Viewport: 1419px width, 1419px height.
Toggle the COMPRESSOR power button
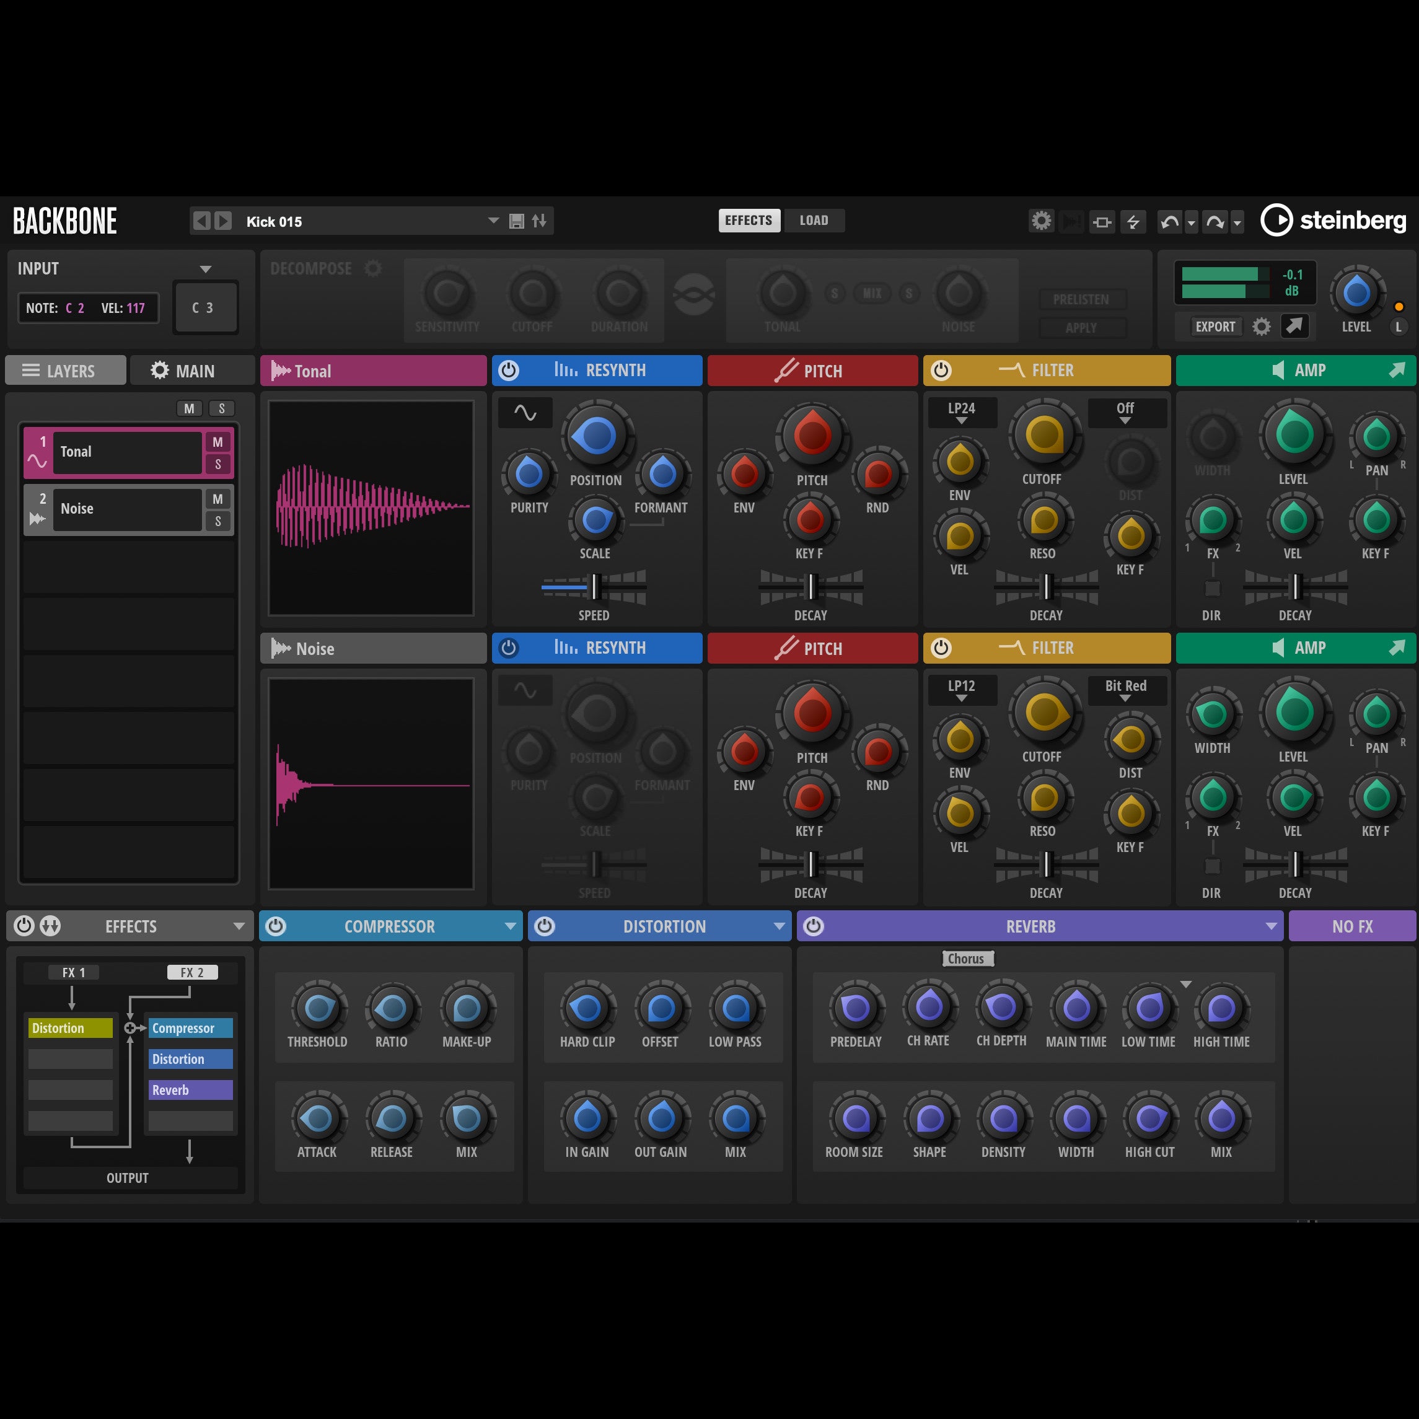(x=275, y=925)
